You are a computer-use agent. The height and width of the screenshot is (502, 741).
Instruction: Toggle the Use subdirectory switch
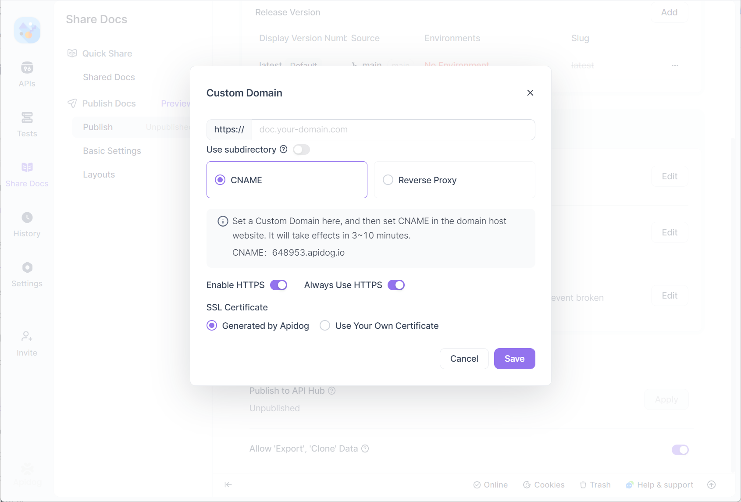tap(302, 150)
